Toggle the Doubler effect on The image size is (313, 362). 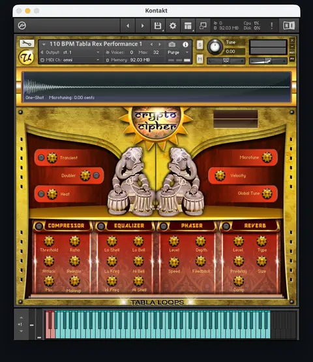(97, 175)
